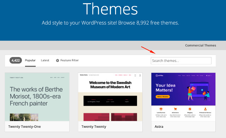Click the Themes page heading
Viewport: 226px width, 138px height.
[110, 9]
